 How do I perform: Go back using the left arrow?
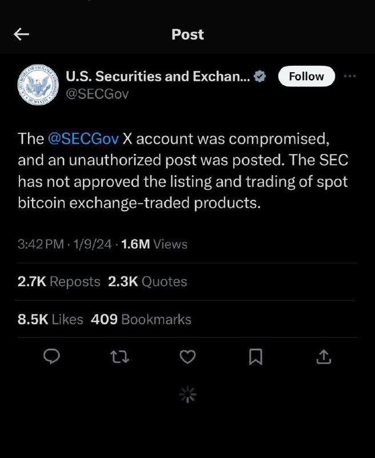21,34
